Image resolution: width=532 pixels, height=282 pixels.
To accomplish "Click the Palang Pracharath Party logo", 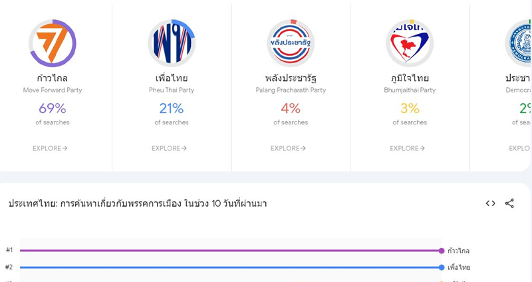I will (x=291, y=43).
